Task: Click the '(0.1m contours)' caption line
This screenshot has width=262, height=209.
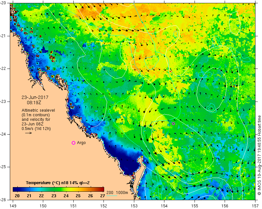Action: [x=36, y=115]
